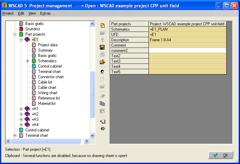
Task: Click the Material list document icon
Action: 34,103
